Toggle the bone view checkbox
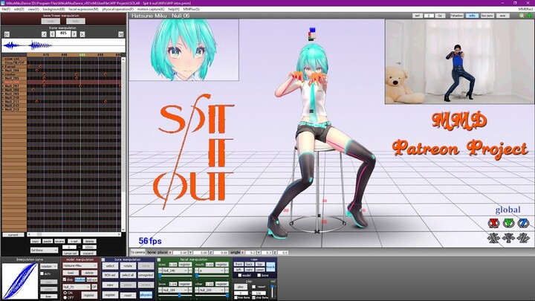 pyautogui.click(x=259, y=275)
